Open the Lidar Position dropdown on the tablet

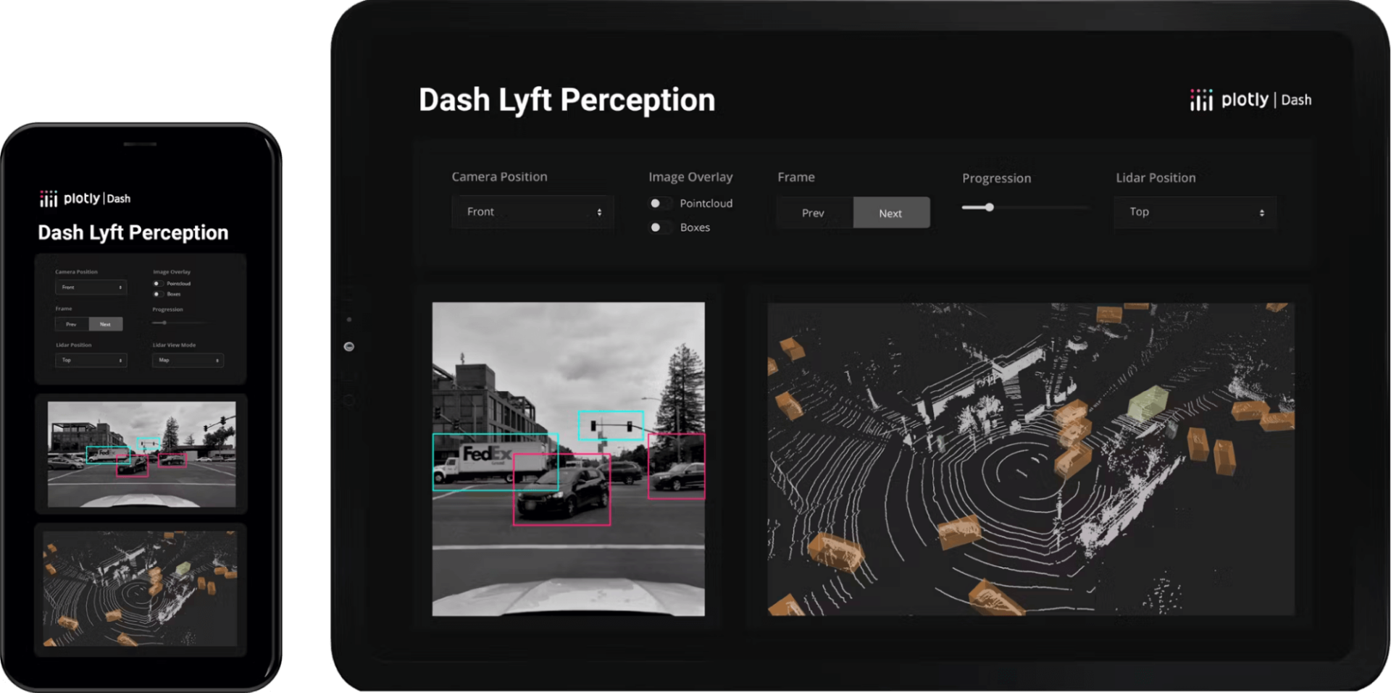click(x=1195, y=212)
